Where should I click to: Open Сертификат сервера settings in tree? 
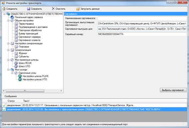pyautogui.click(x=29, y=37)
